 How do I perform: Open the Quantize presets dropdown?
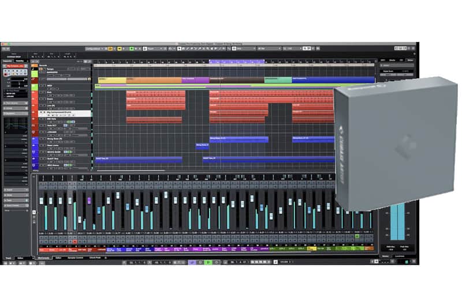[292, 48]
